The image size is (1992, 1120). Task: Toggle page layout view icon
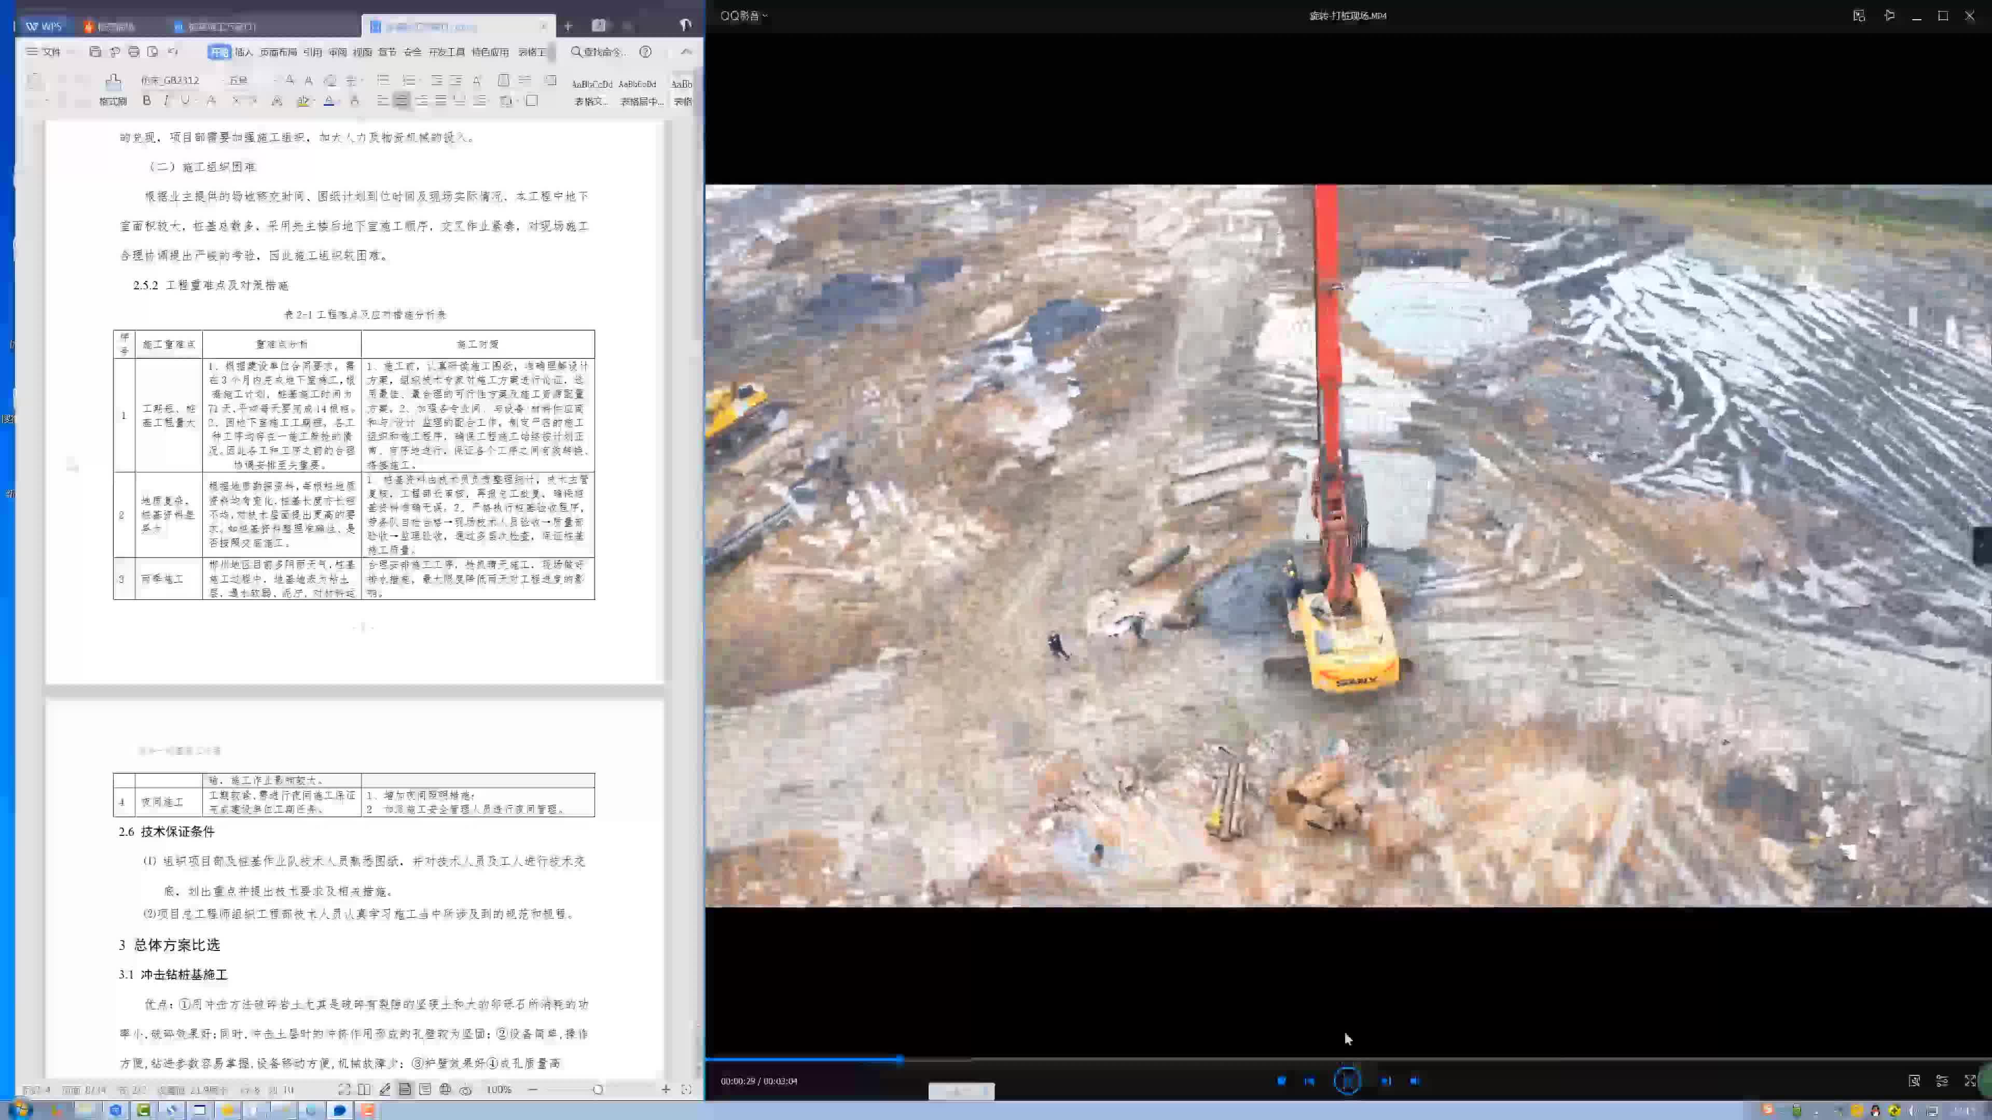[405, 1089]
